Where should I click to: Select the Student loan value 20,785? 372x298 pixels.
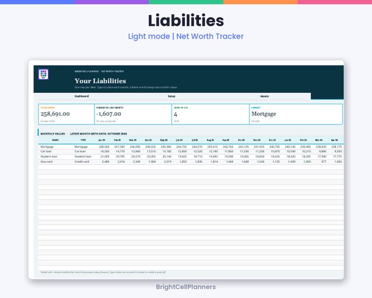(120, 157)
